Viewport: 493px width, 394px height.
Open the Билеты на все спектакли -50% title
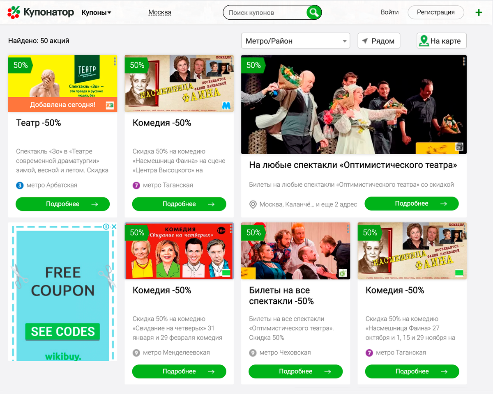[281, 296]
